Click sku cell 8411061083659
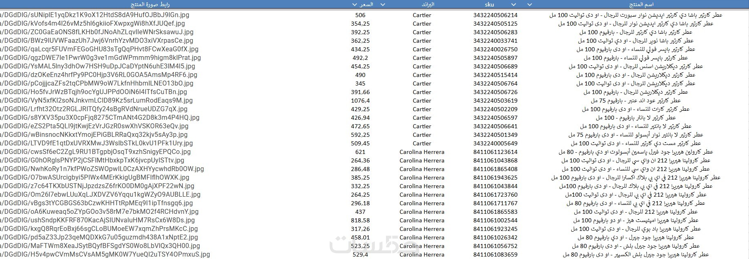 point(495,255)
